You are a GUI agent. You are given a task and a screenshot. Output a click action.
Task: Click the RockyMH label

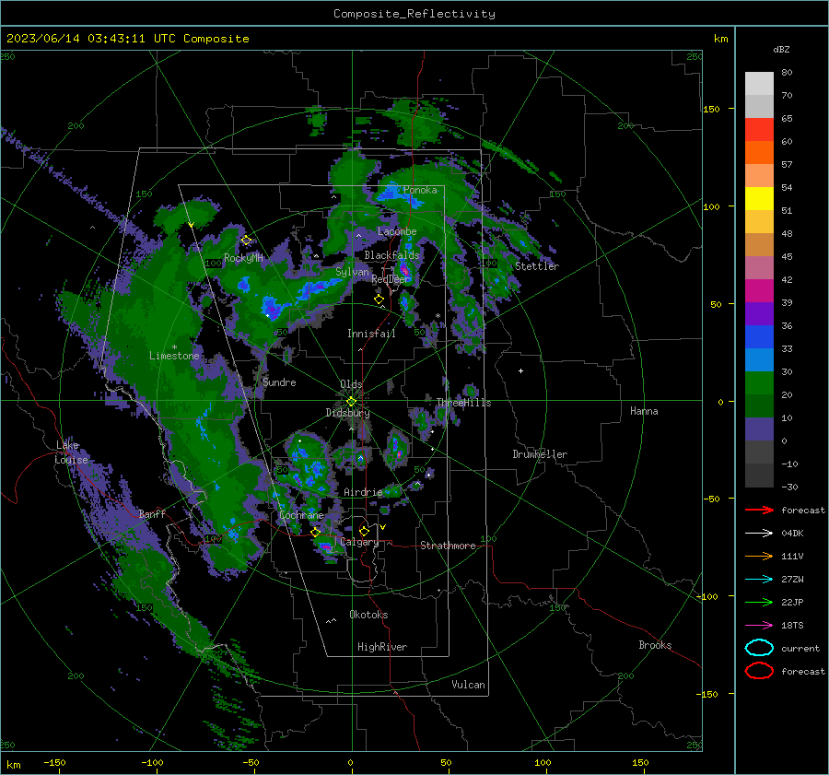point(243,258)
